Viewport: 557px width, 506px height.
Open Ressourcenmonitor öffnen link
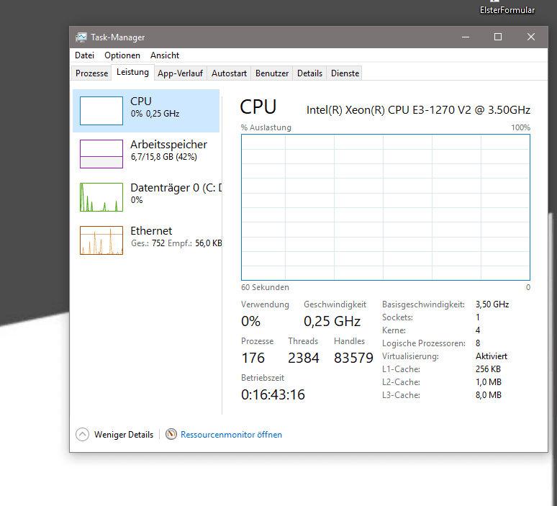231,435
